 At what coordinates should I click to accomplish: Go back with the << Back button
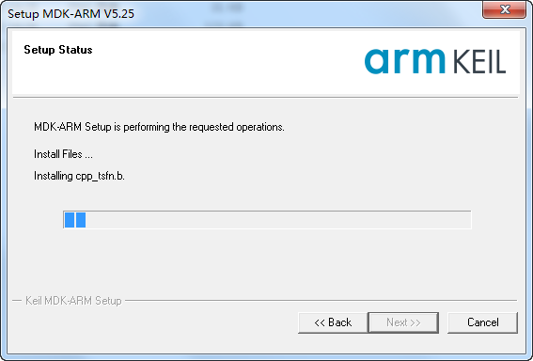click(x=333, y=322)
